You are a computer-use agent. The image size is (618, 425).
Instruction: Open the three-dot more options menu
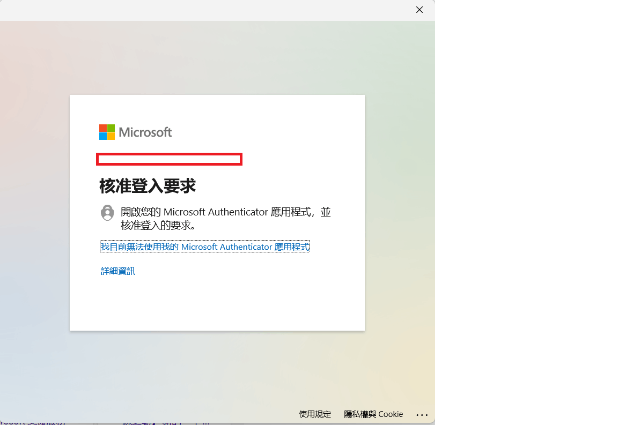pyautogui.click(x=422, y=415)
